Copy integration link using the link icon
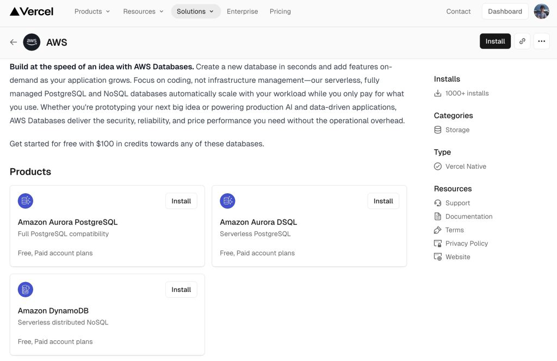The width and height of the screenshot is (557, 361). [522, 41]
